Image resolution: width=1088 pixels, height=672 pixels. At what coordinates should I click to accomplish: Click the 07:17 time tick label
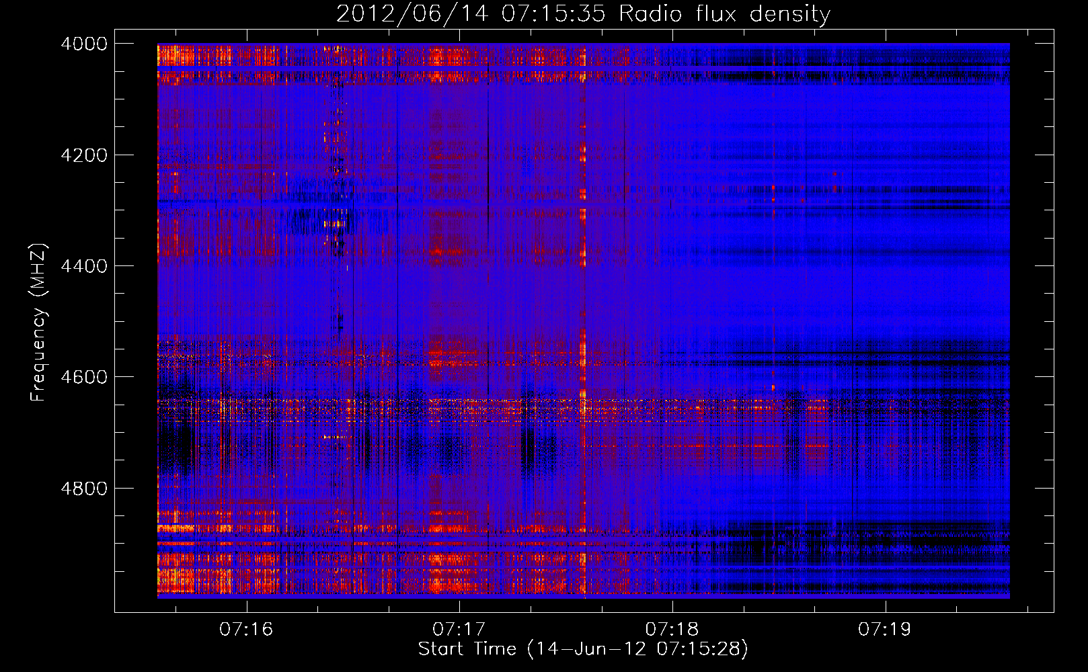click(x=459, y=630)
